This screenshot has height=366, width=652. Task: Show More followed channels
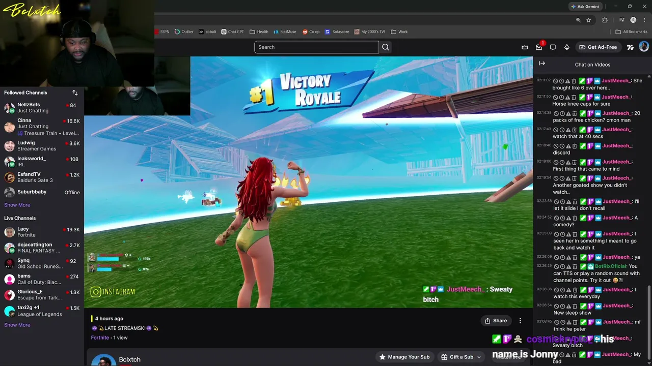[x=17, y=205]
